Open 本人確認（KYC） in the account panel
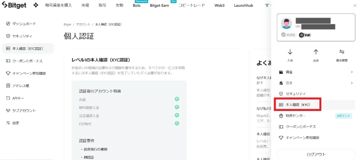Screen dimensions: 358x160 tap(316, 105)
